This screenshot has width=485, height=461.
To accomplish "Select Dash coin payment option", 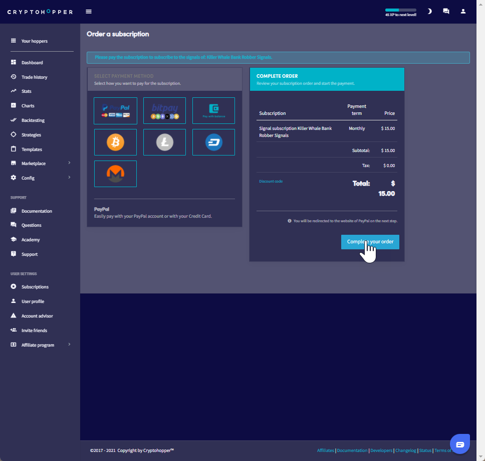I will pos(213,142).
